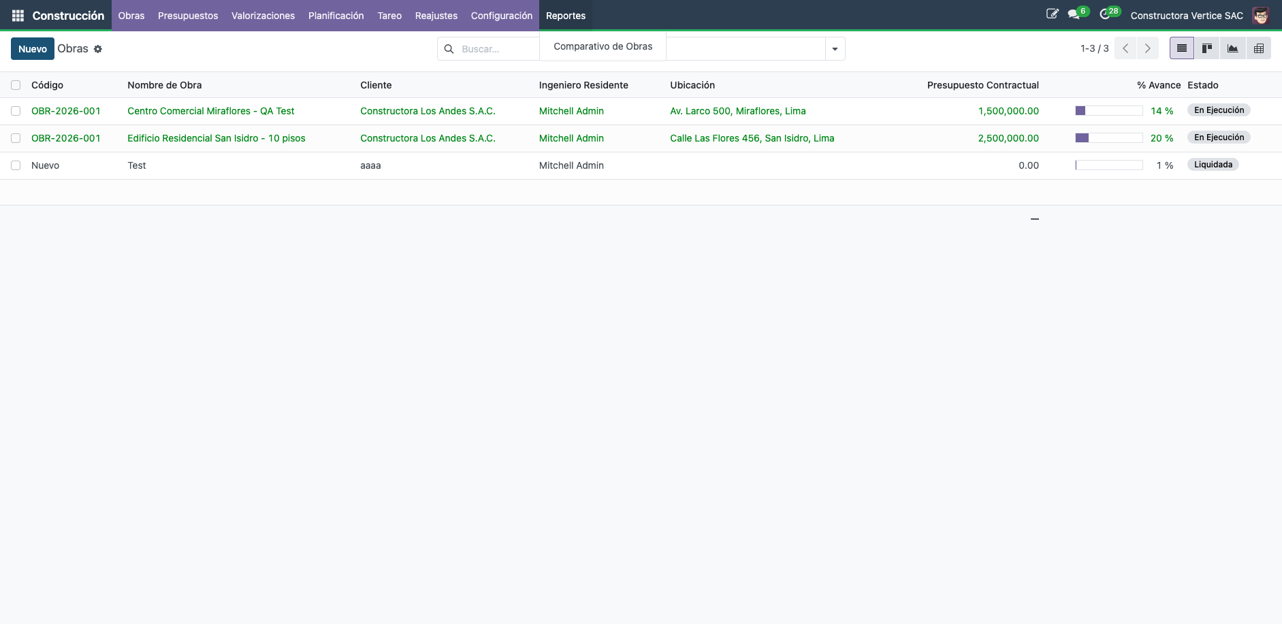This screenshot has height=624, width=1282.
Task: Collapse the Reportes menu
Action: click(x=566, y=16)
